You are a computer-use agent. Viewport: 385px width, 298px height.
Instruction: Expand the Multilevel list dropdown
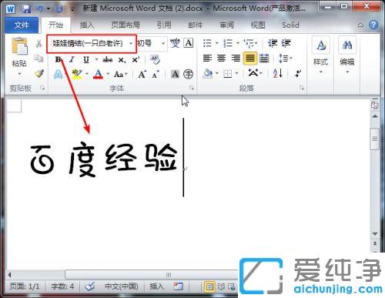pyautogui.click(x=256, y=43)
